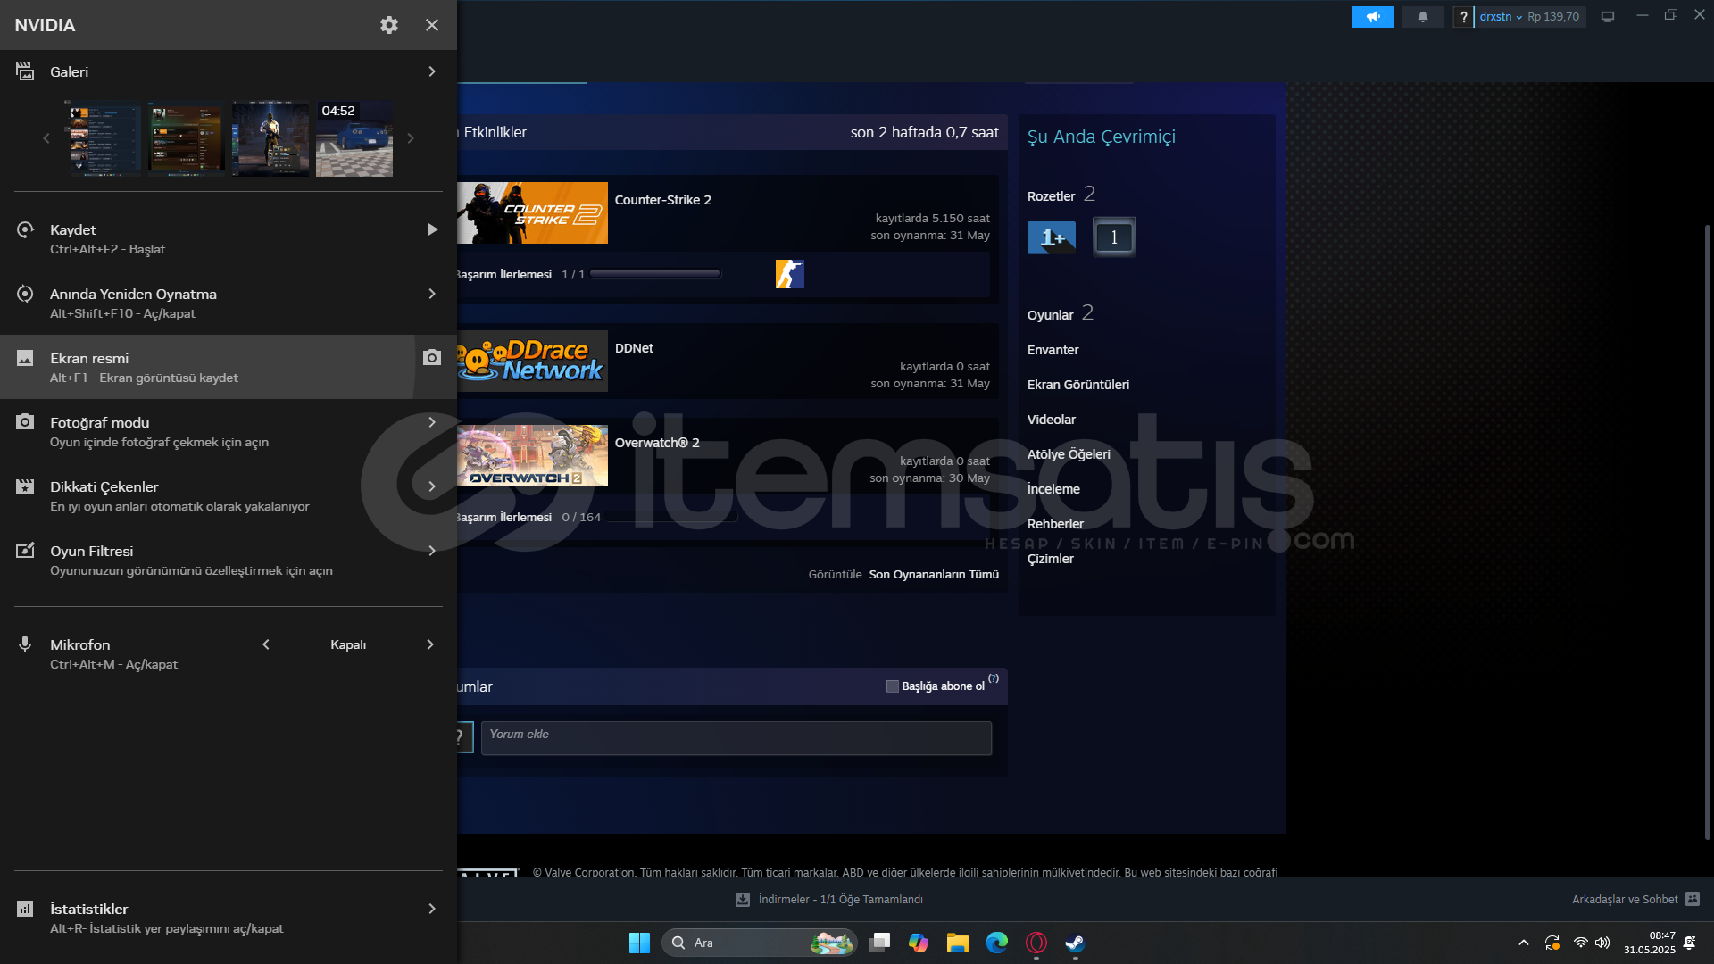Expand İstatistikler chevron

point(432,909)
